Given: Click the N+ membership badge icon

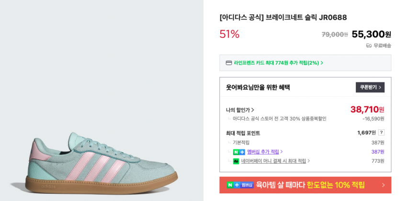Looking at the screenshot, I should (x=239, y=152).
